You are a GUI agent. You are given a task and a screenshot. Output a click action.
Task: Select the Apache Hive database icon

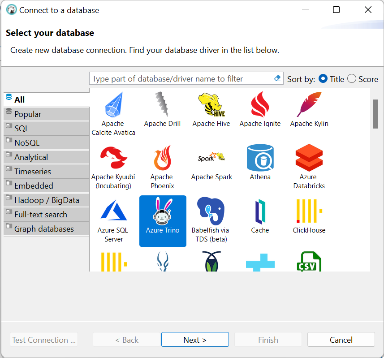tap(211, 104)
